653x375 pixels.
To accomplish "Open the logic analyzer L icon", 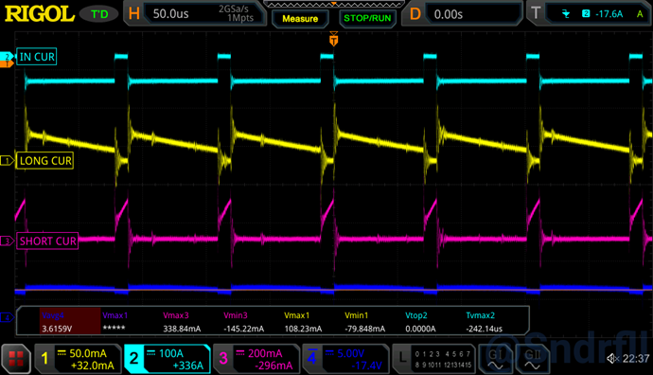I will 402,358.
